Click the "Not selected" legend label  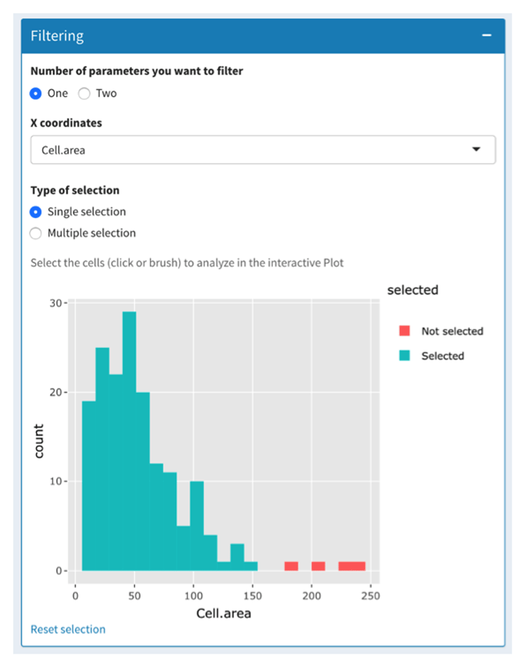pyautogui.click(x=452, y=331)
